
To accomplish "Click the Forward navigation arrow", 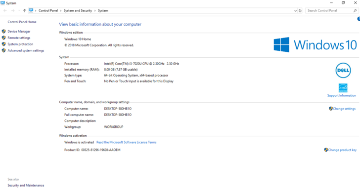I will 13,10.
